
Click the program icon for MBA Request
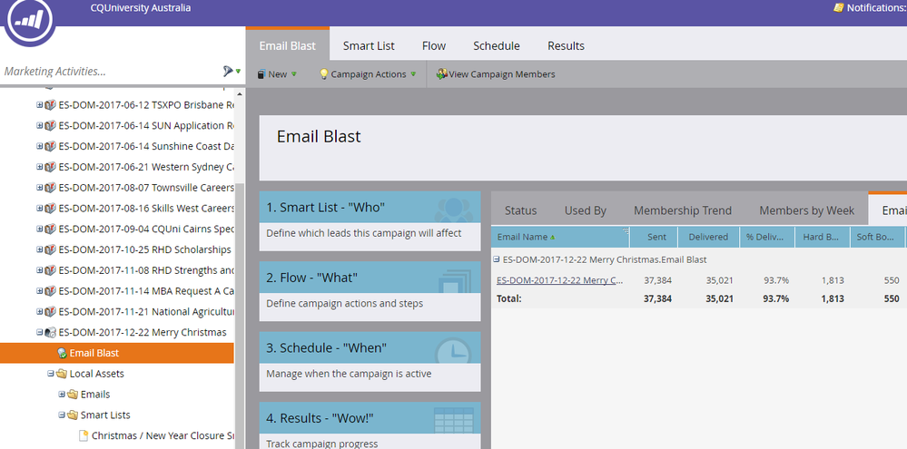50,290
